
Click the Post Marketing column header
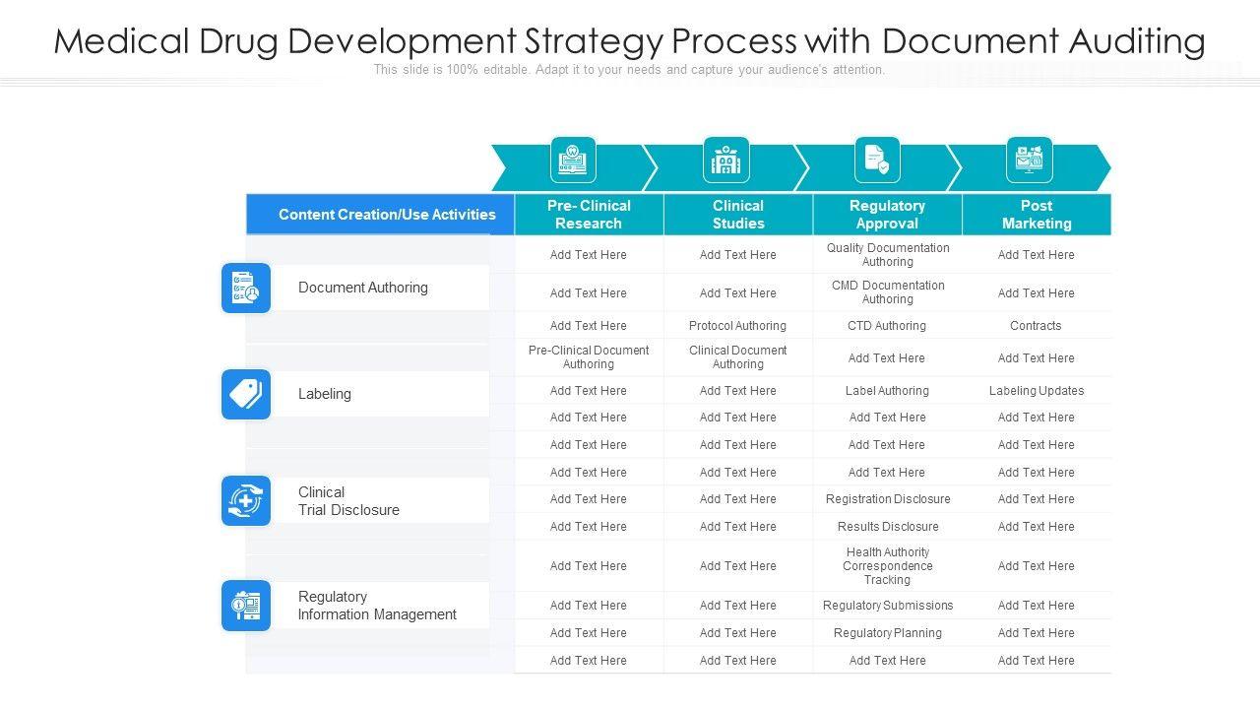1037,215
